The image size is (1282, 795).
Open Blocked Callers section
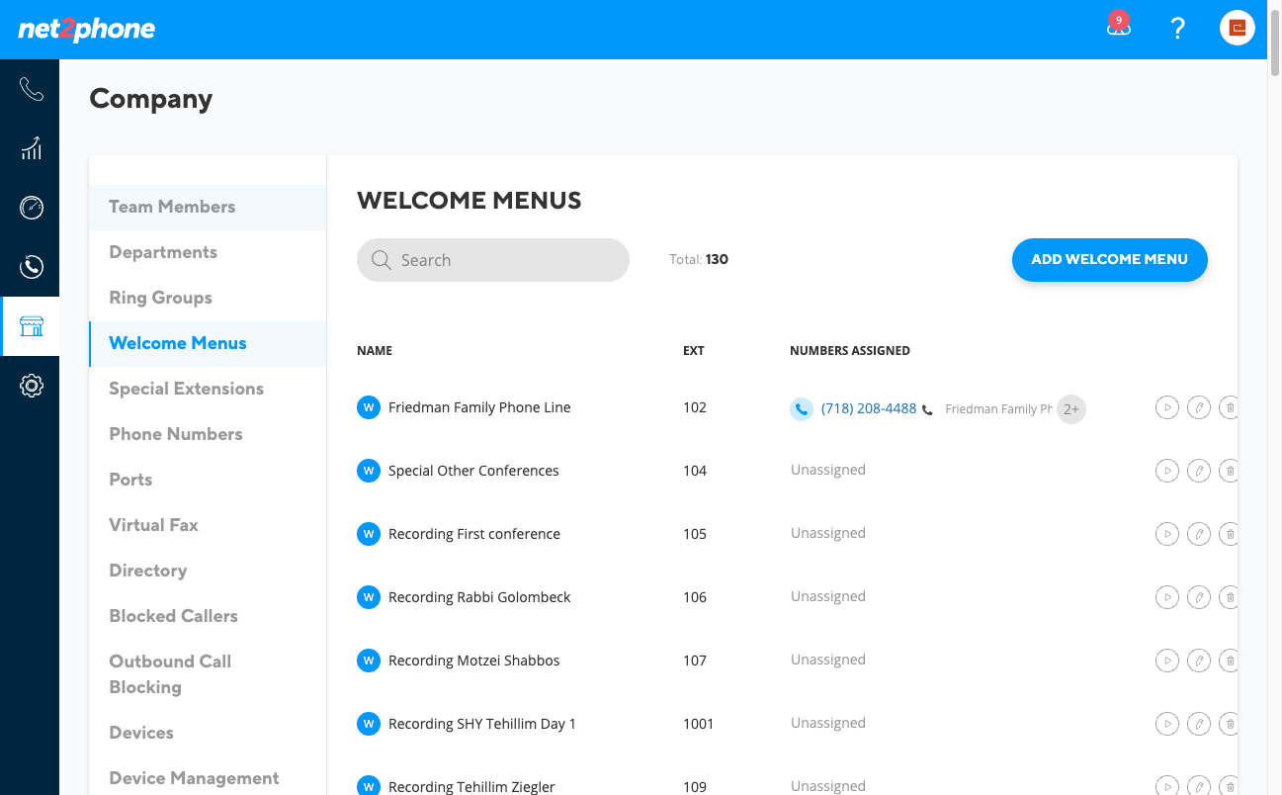[208, 616]
